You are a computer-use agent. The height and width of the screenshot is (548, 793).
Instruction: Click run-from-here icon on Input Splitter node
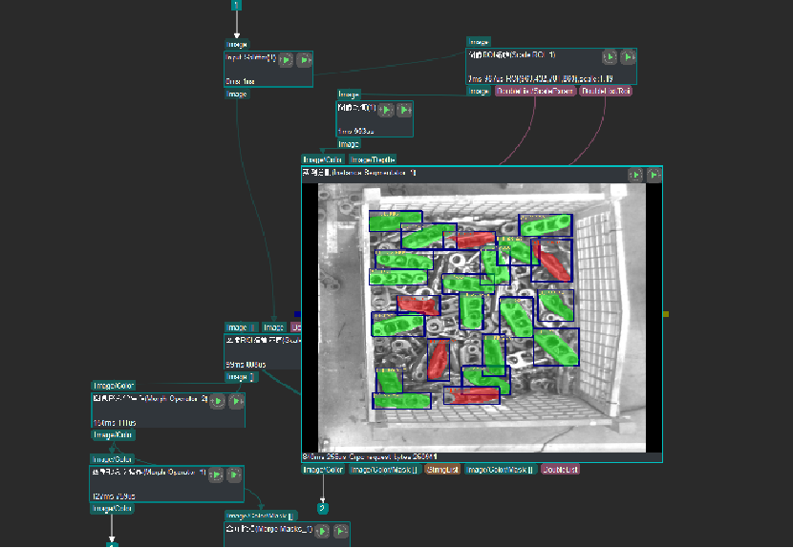tap(304, 59)
